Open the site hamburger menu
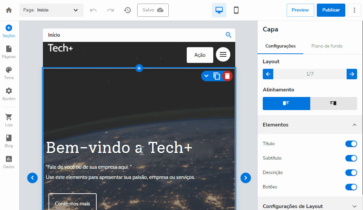363x210 pixels. click(x=223, y=54)
